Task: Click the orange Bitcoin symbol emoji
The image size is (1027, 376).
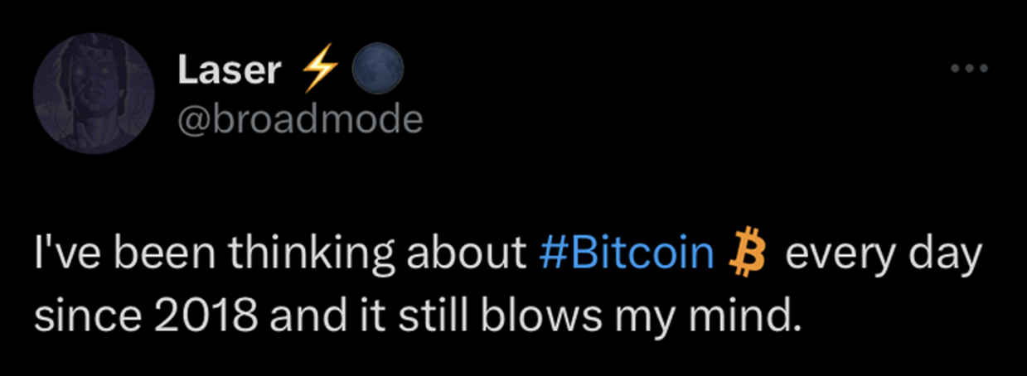Action: (x=748, y=255)
